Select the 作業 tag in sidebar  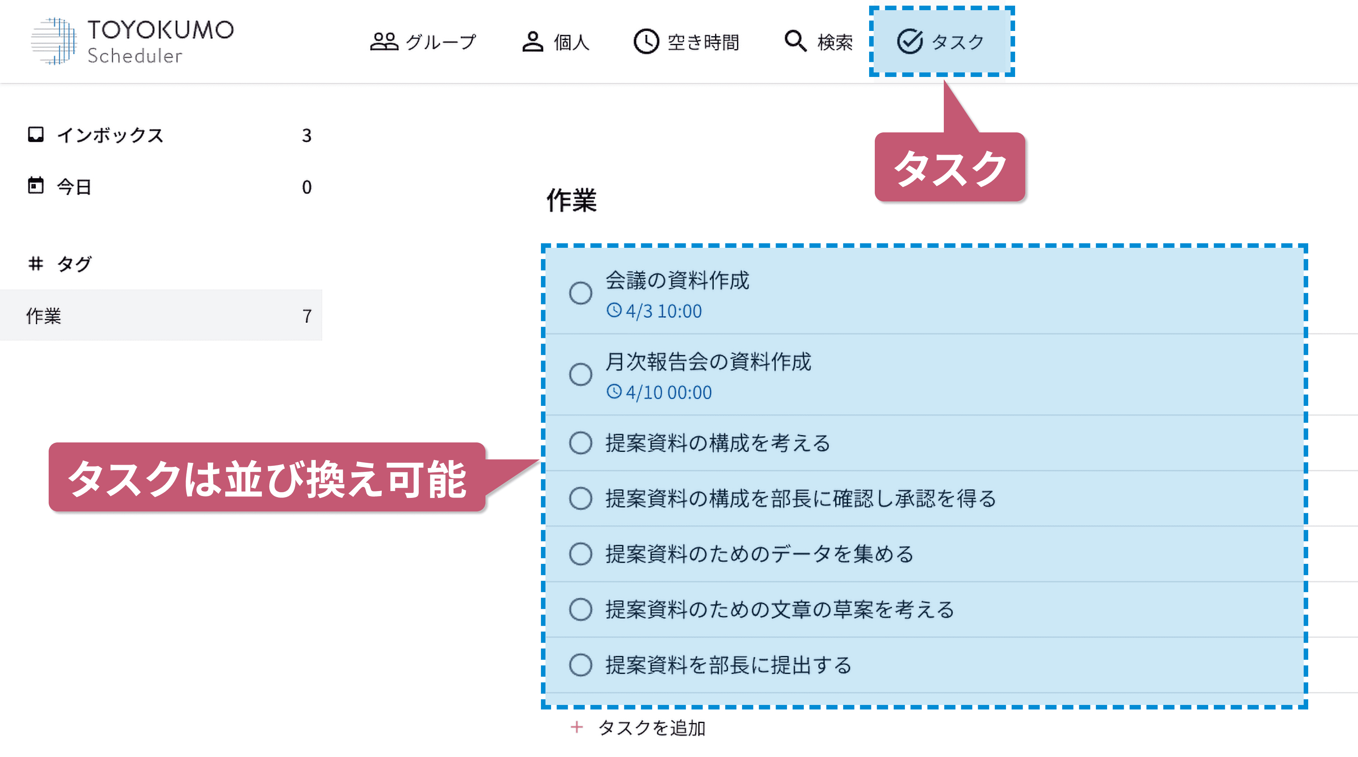point(161,315)
